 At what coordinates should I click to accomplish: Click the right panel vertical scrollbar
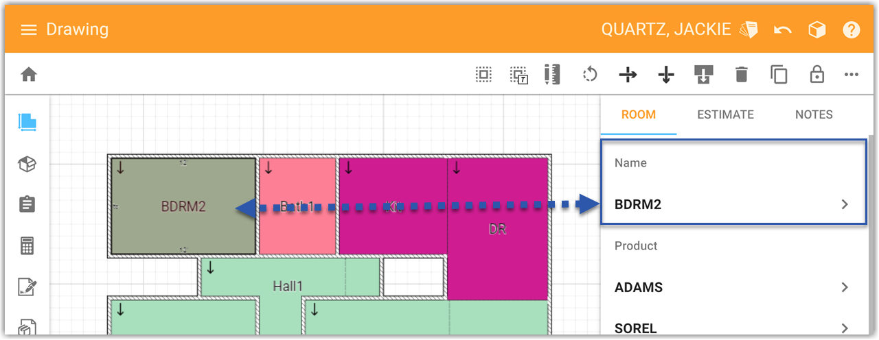click(872, 233)
